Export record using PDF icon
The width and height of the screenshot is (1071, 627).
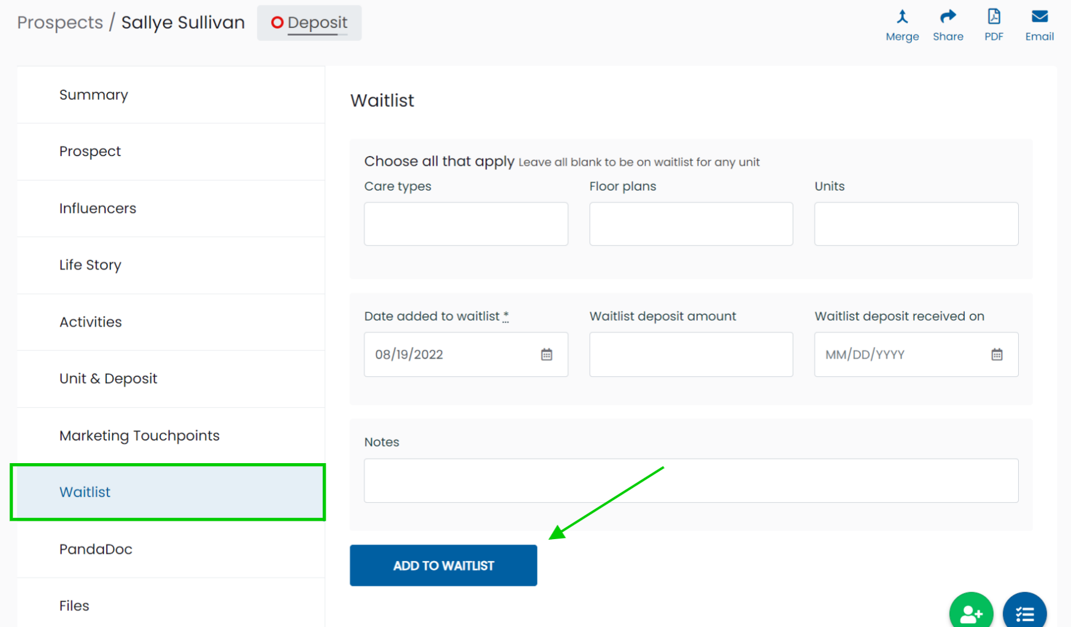tap(994, 17)
